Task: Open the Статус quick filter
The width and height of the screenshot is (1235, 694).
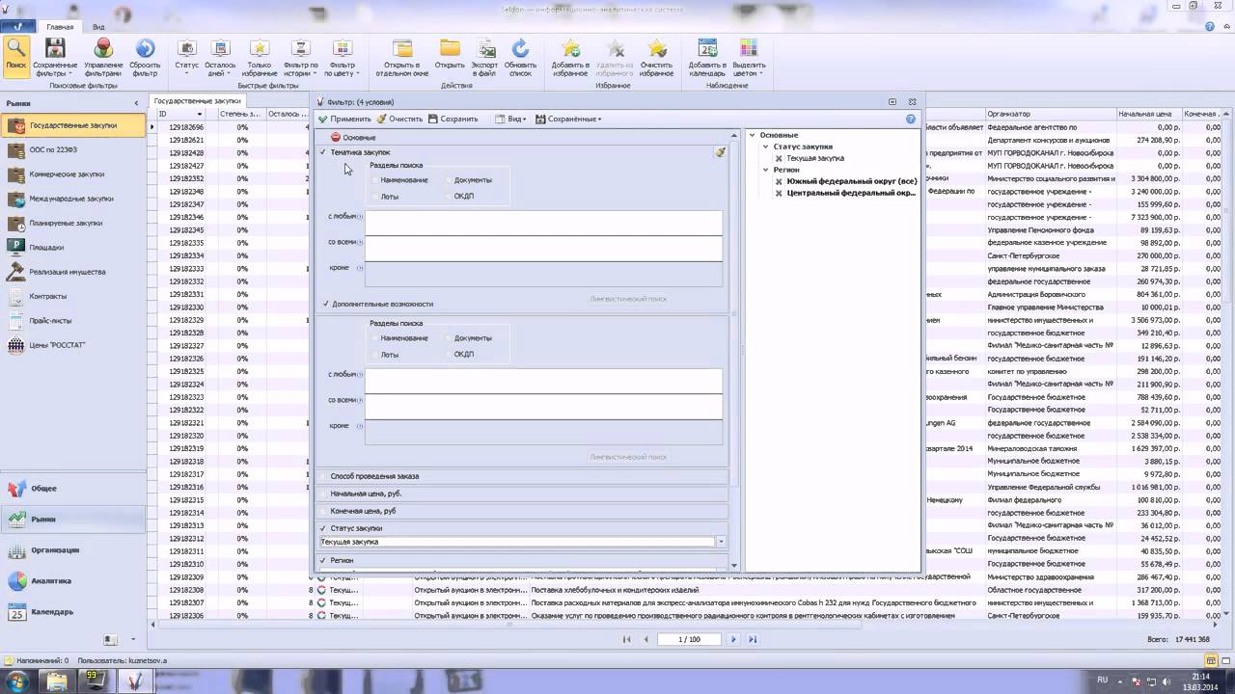Action: click(187, 57)
